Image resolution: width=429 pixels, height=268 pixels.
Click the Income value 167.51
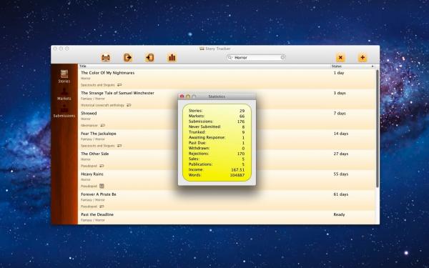coord(238,169)
